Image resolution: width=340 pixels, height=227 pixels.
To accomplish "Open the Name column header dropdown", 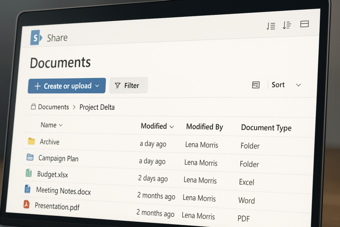I will pos(61,125).
